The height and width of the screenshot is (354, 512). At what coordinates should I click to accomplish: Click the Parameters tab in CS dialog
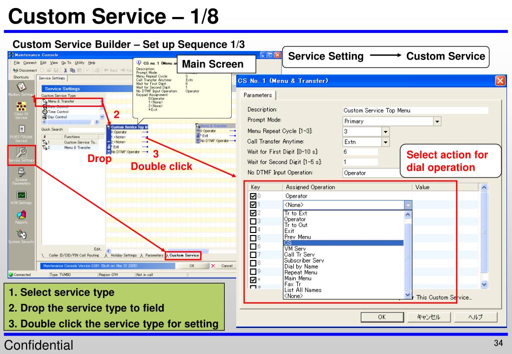(258, 95)
